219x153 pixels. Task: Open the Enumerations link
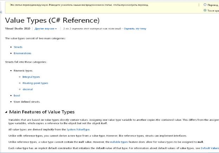(22, 53)
